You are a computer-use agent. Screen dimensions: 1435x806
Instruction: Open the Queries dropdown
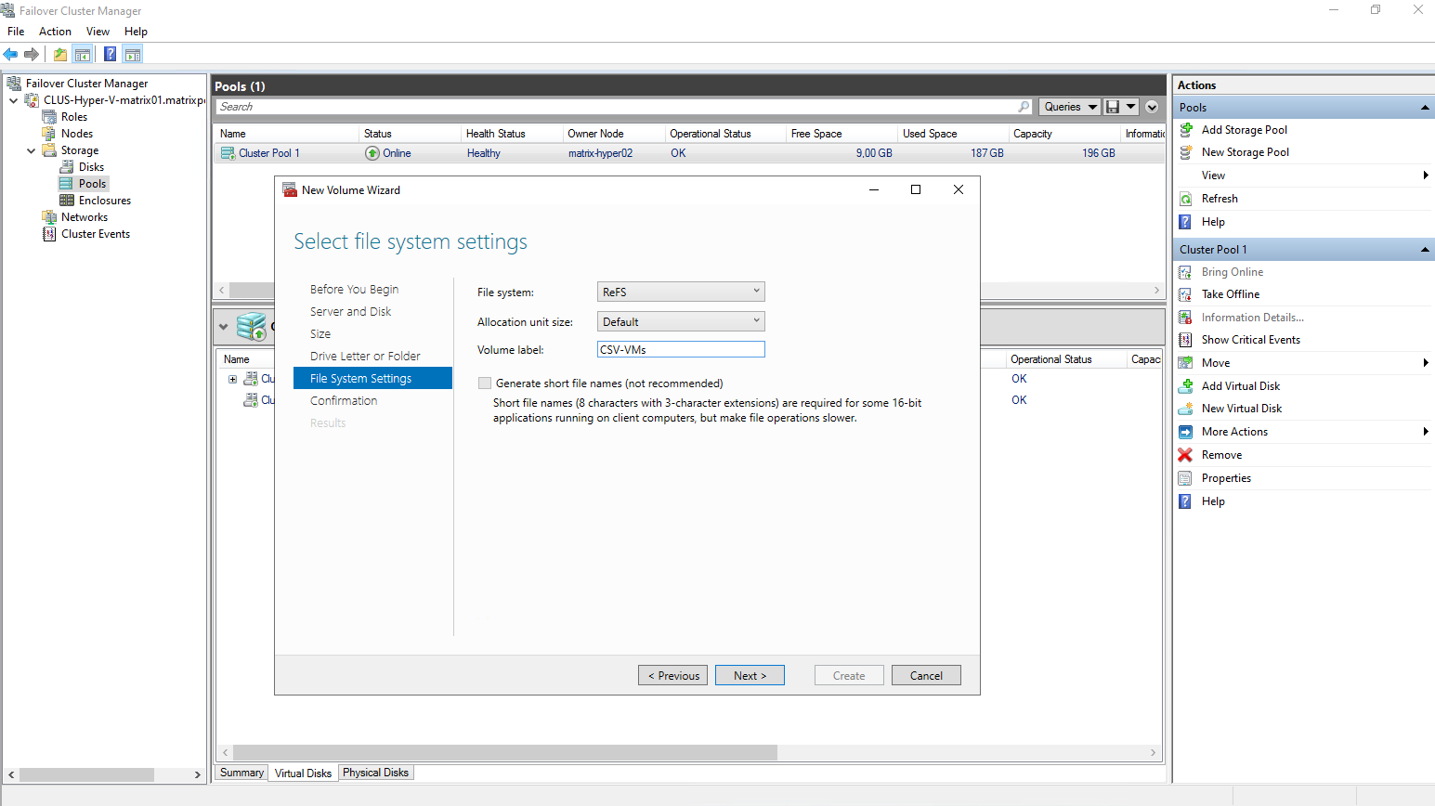(1069, 107)
